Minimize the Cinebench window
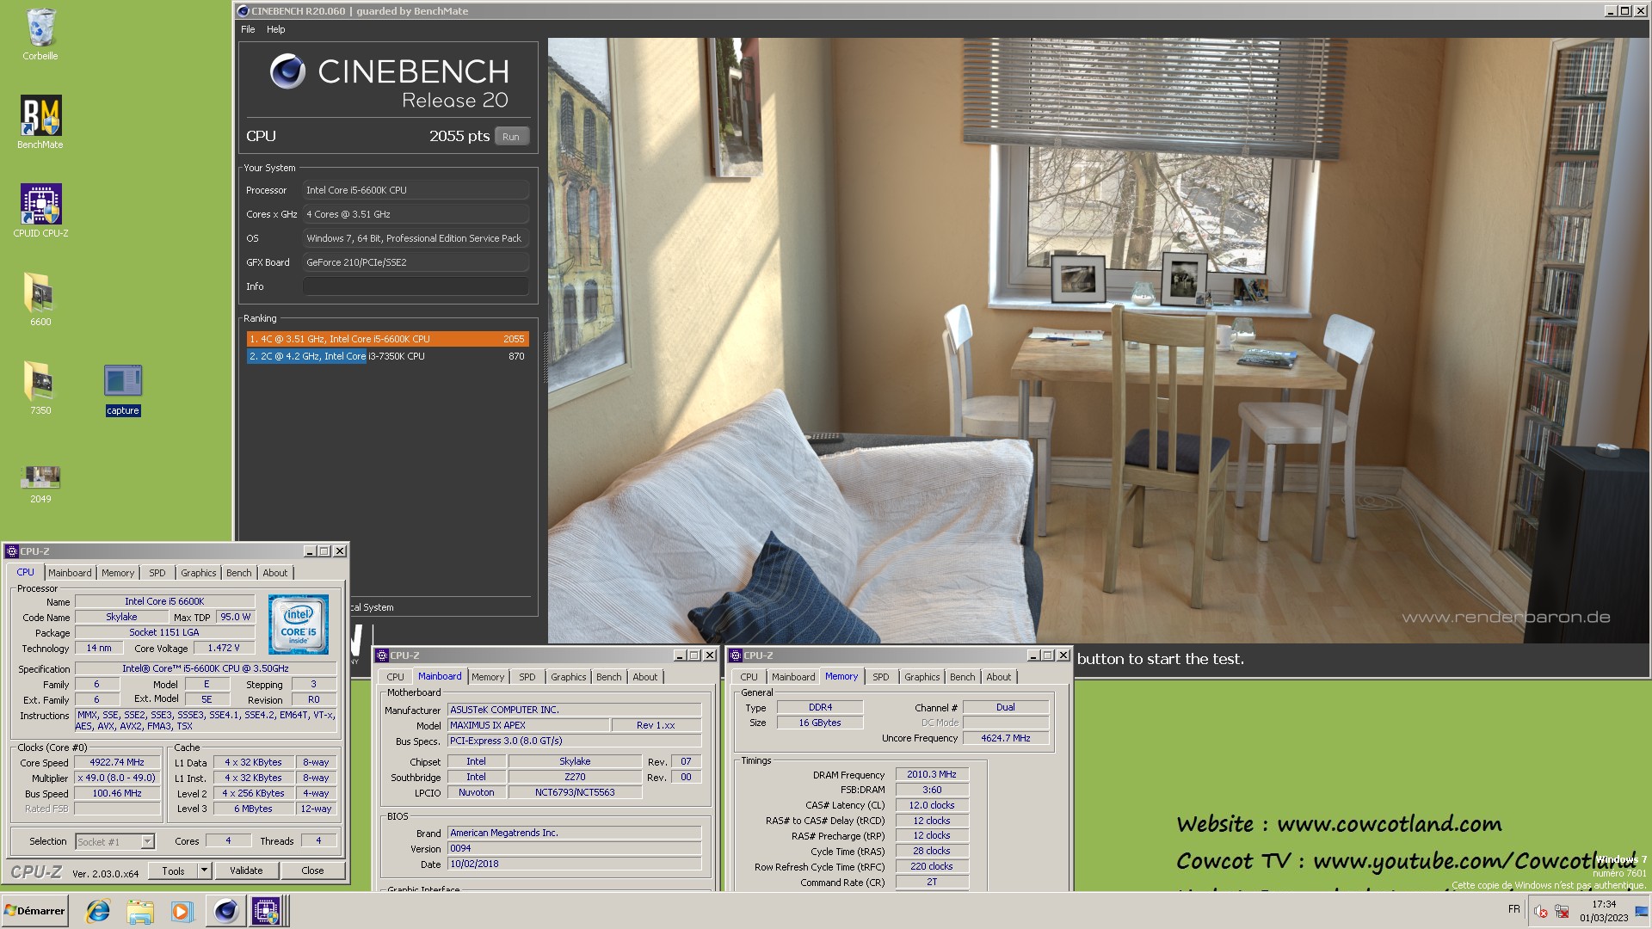Screen dimensions: 1652x929 1611,11
